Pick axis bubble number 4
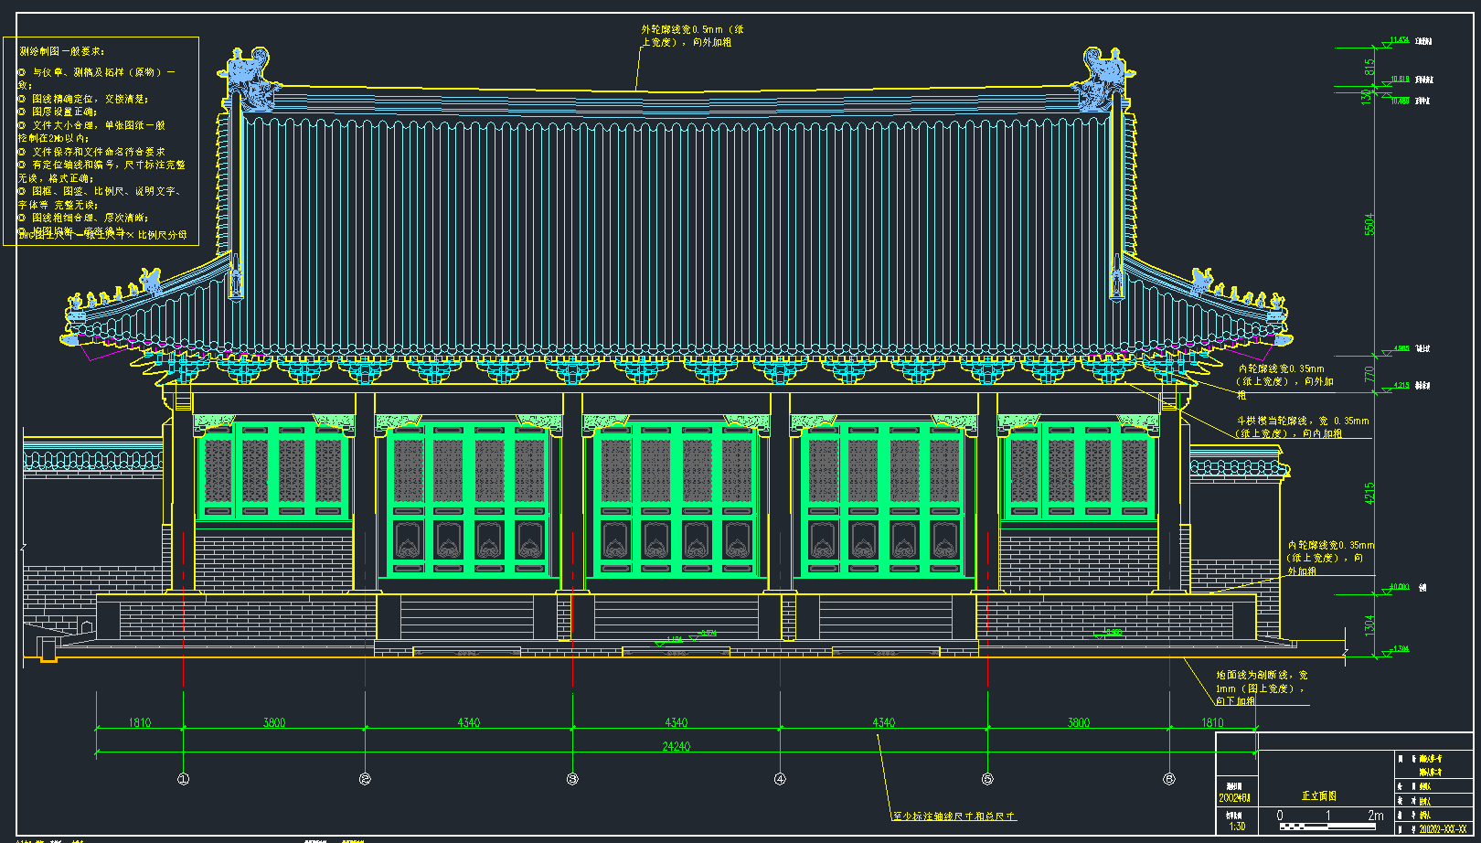1481x843 pixels. pyautogui.click(x=780, y=779)
